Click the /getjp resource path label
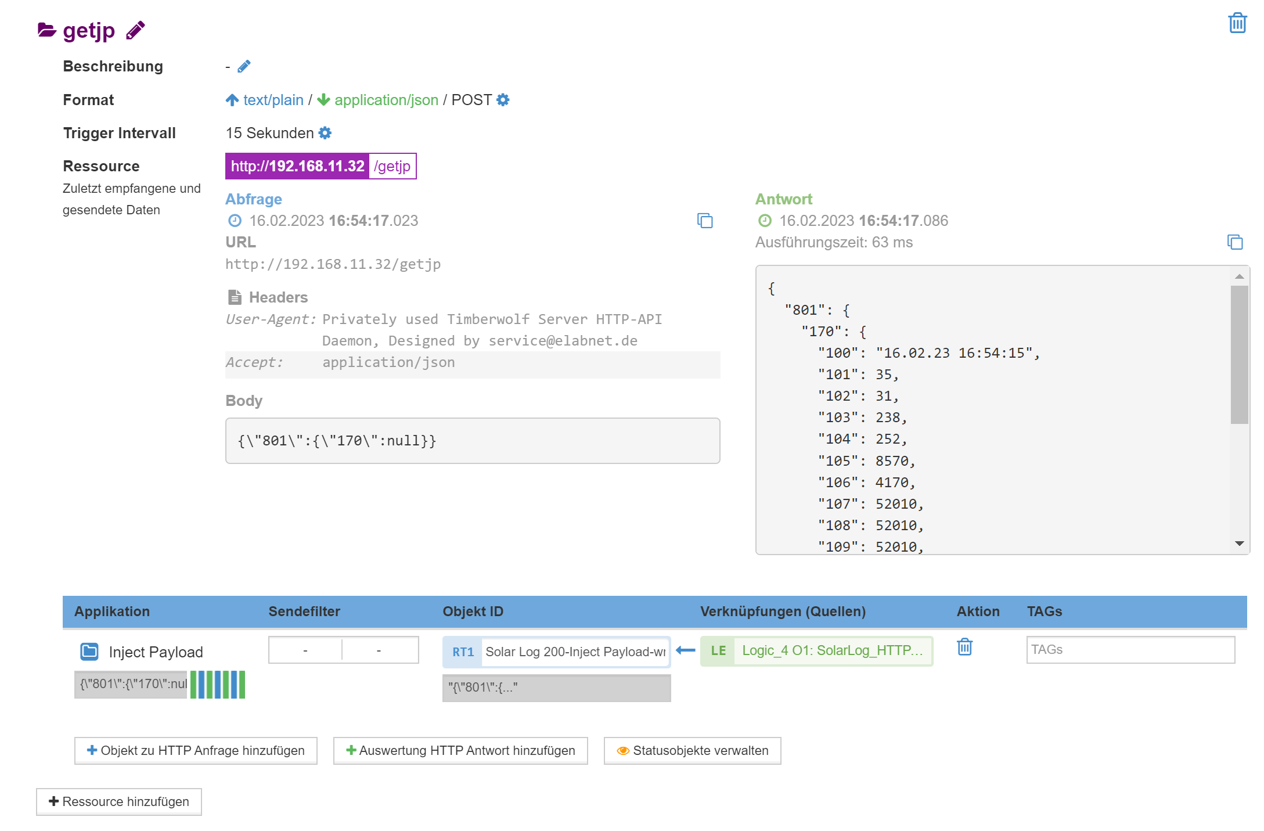This screenshot has height=831, width=1264. [x=392, y=166]
